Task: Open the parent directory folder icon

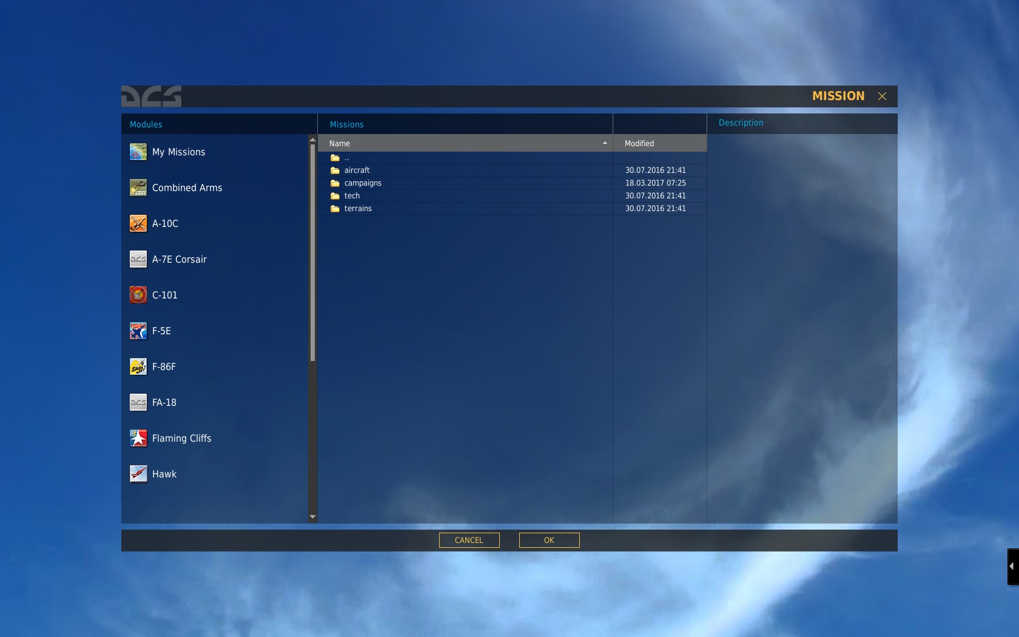Action: (x=335, y=158)
